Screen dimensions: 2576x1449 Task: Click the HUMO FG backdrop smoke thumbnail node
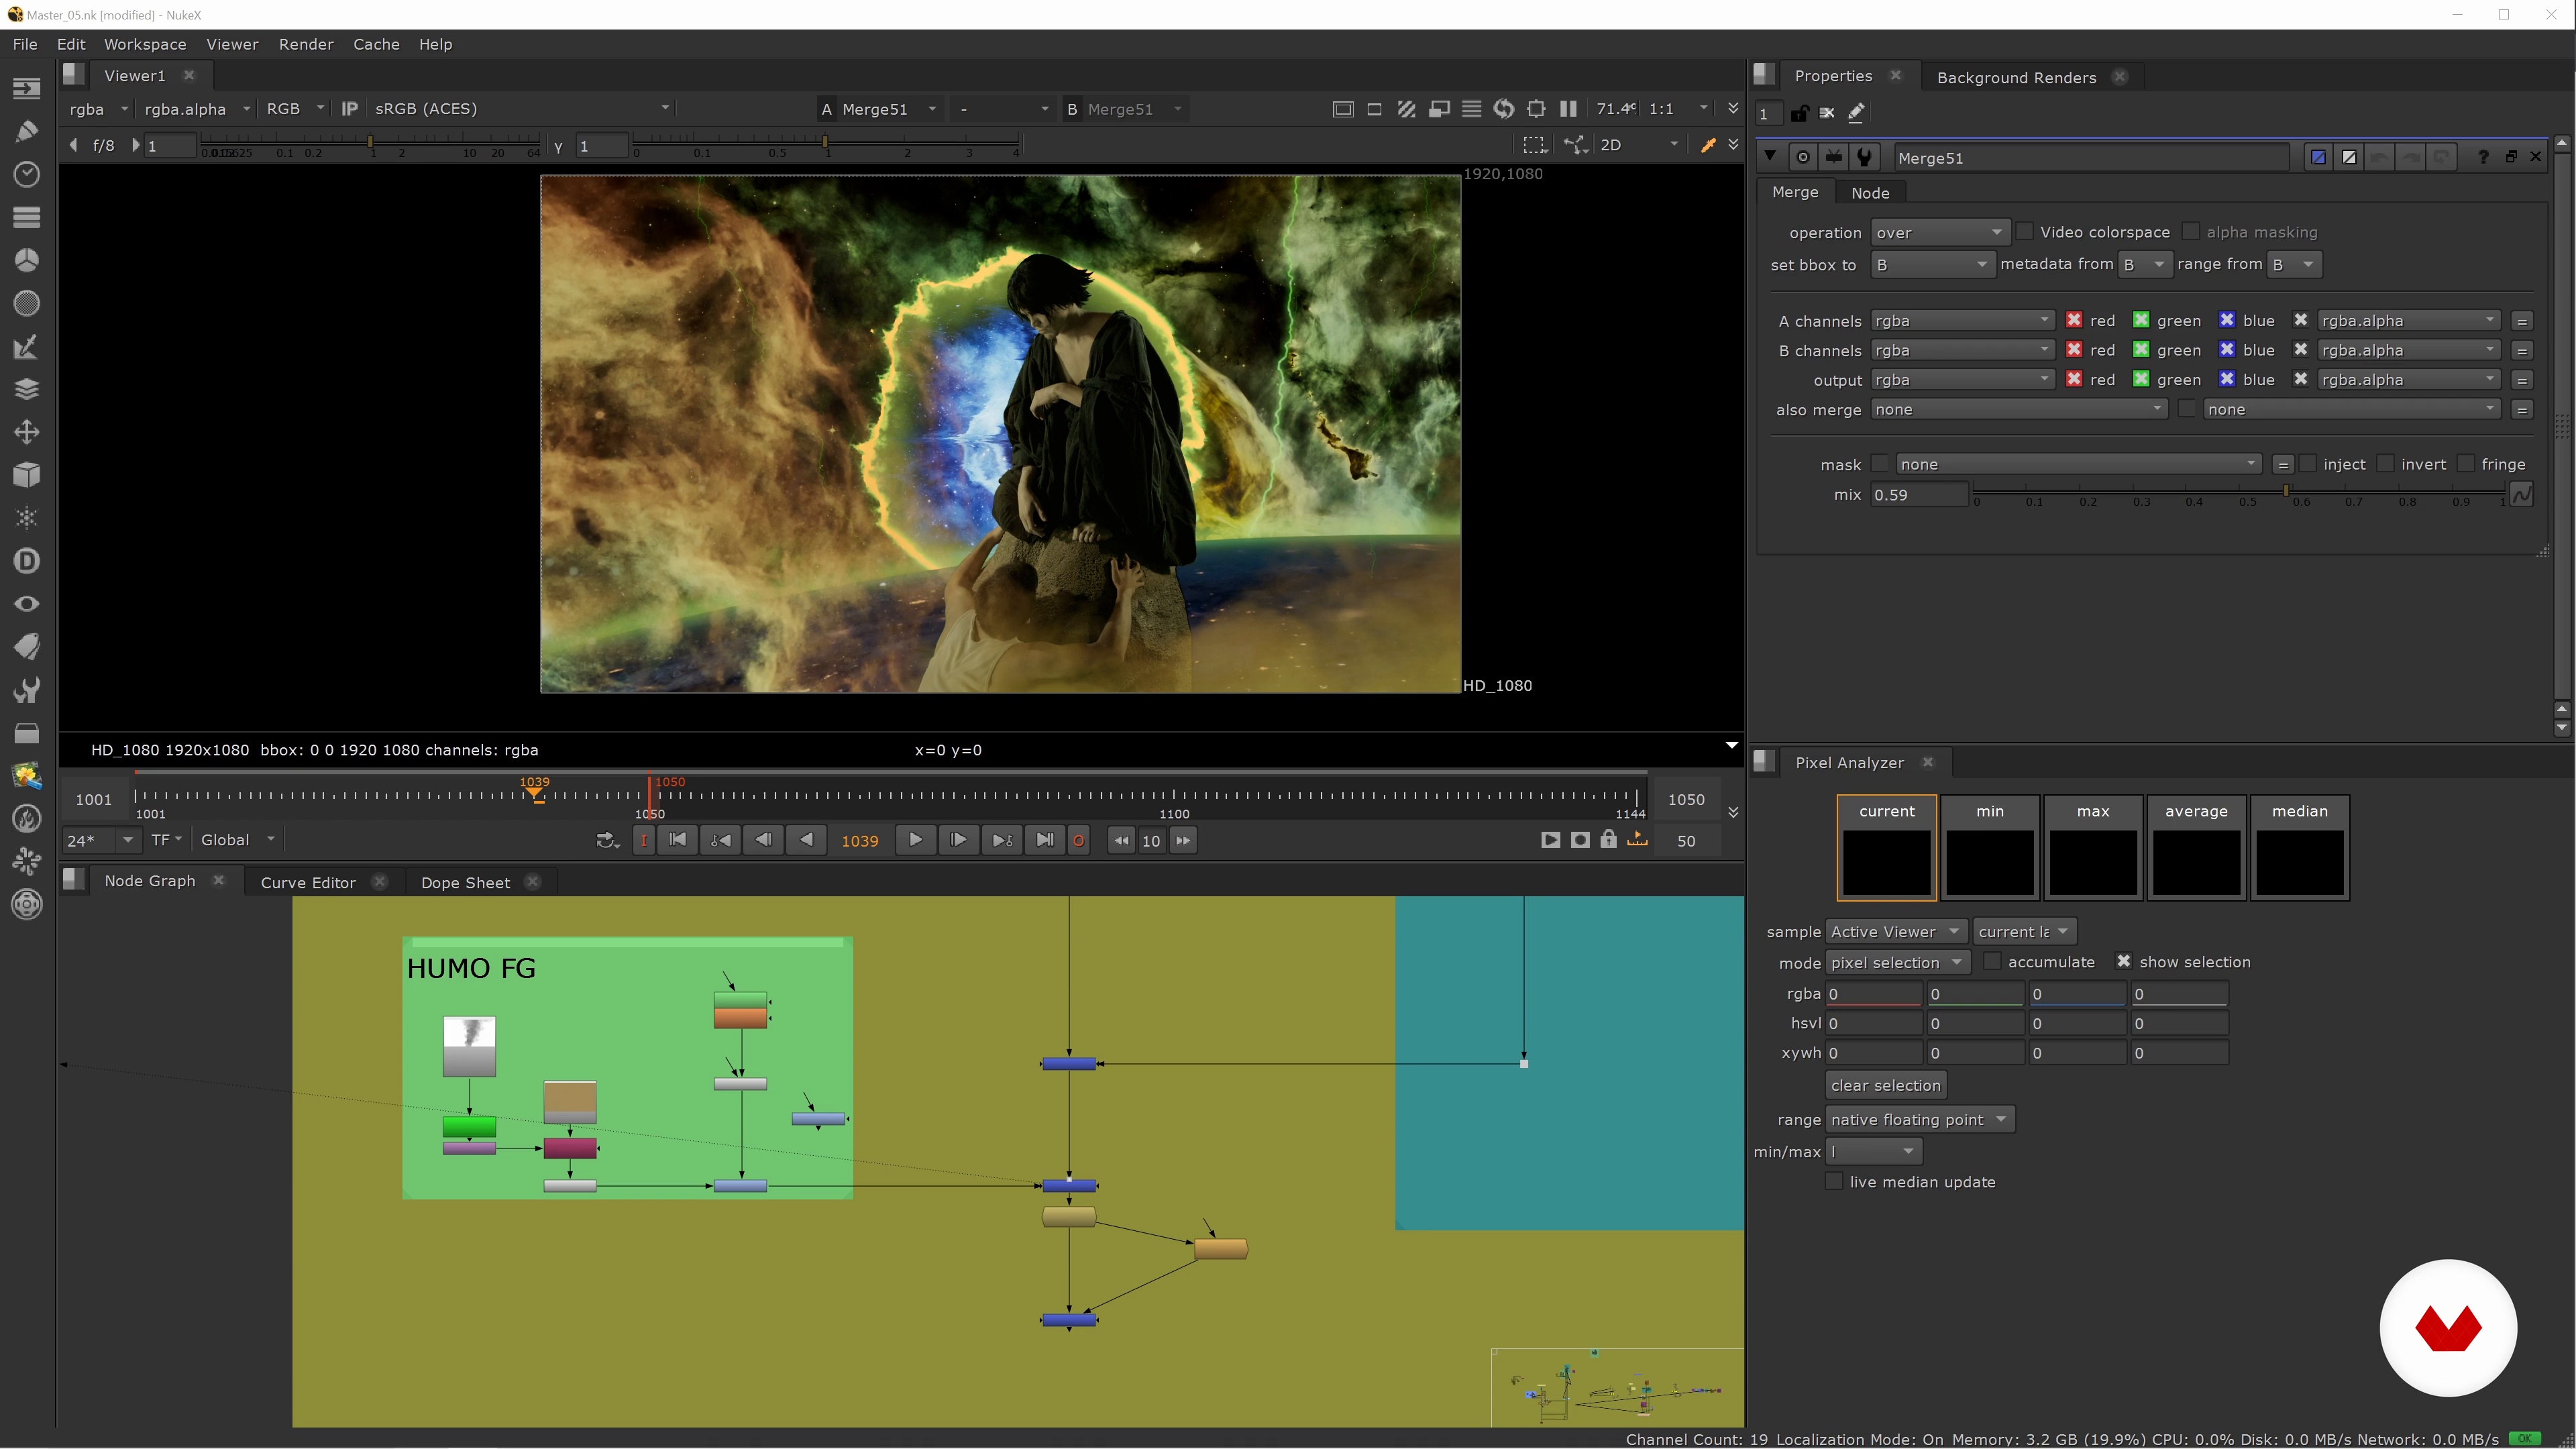tap(469, 1046)
